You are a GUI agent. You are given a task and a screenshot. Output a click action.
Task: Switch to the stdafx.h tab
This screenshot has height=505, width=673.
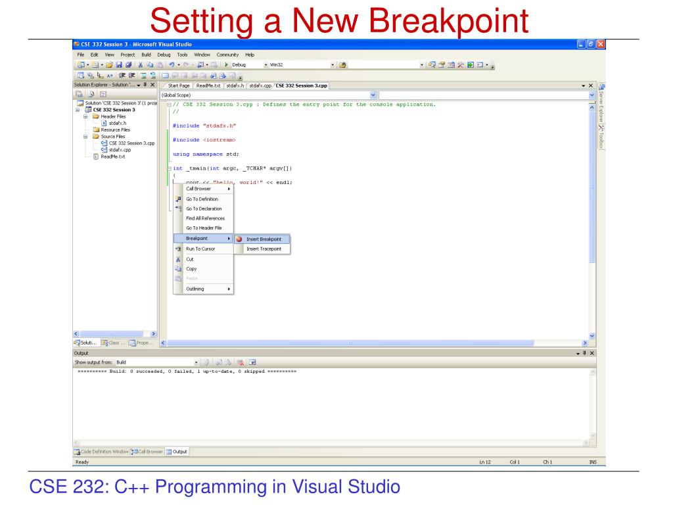235,85
